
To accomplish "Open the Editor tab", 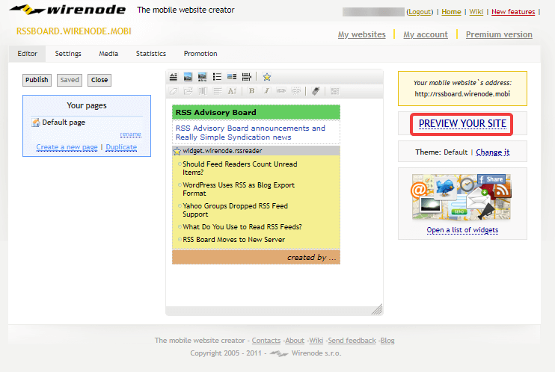I will pyautogui.click(x=27, y=54).
